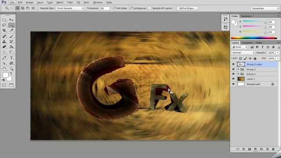This screenshot has height=158, width=281.
Task: Add a layer mask
Action: pyautogui.click(x=249, y=149)
